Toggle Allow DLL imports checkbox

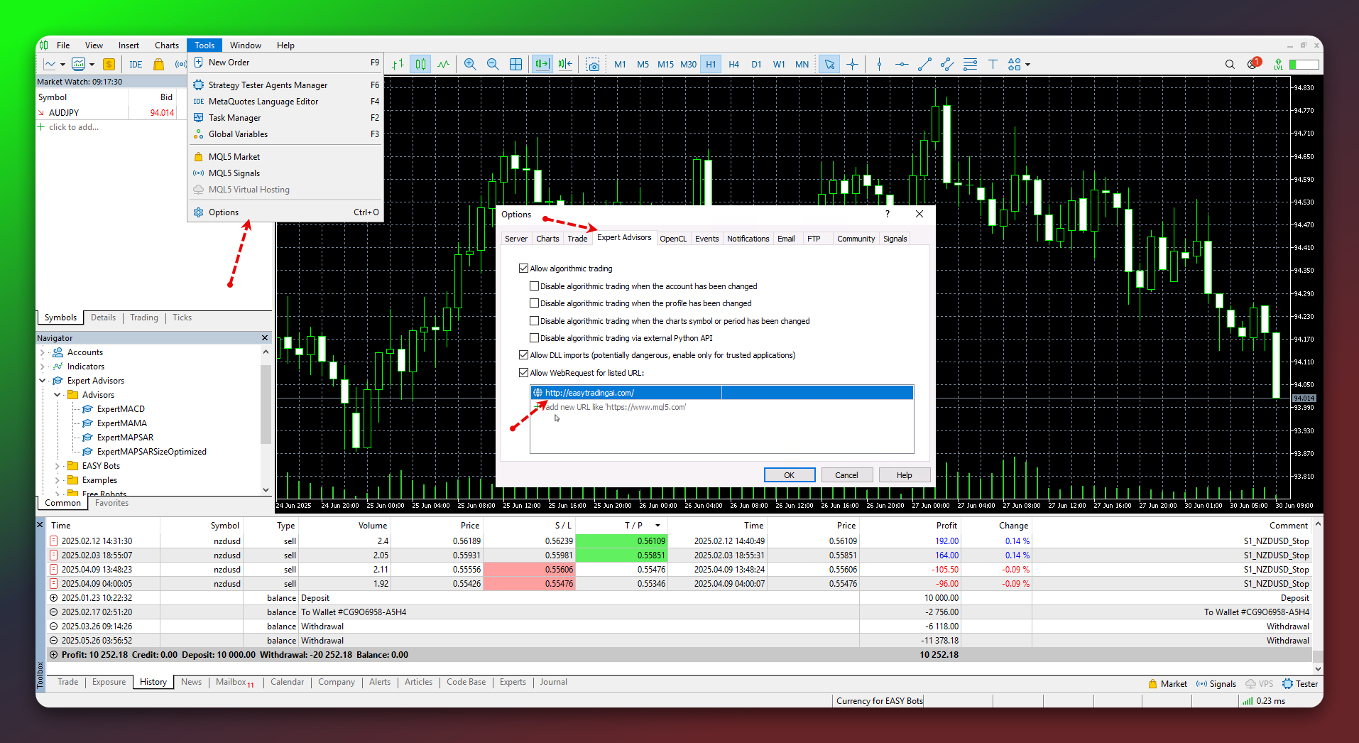click(523, 355)
